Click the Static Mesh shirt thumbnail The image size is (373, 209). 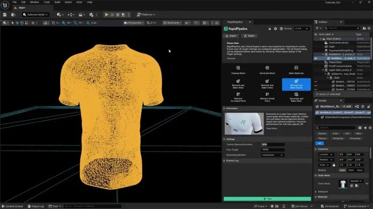click(343, 184)
